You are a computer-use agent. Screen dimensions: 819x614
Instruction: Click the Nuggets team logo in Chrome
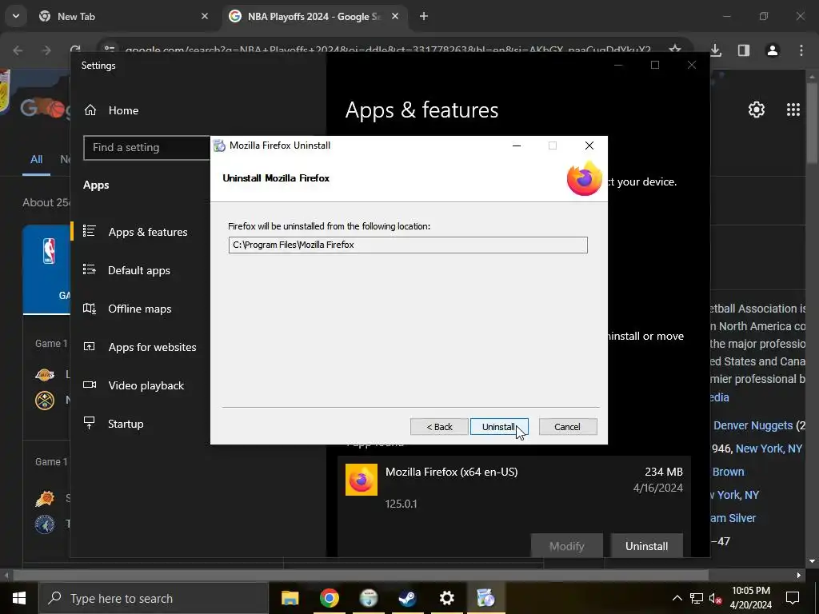pyautogui.click(x=45, y=401)
